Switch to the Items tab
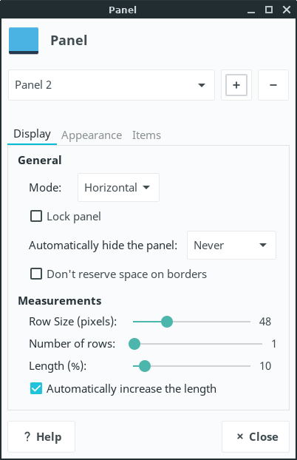 coord(146,135)
